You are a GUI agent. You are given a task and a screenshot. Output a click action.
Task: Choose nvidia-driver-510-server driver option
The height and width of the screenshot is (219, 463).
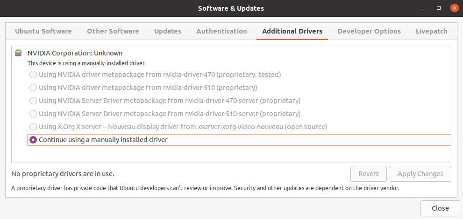pyautogui.click(x=33, y=114)
